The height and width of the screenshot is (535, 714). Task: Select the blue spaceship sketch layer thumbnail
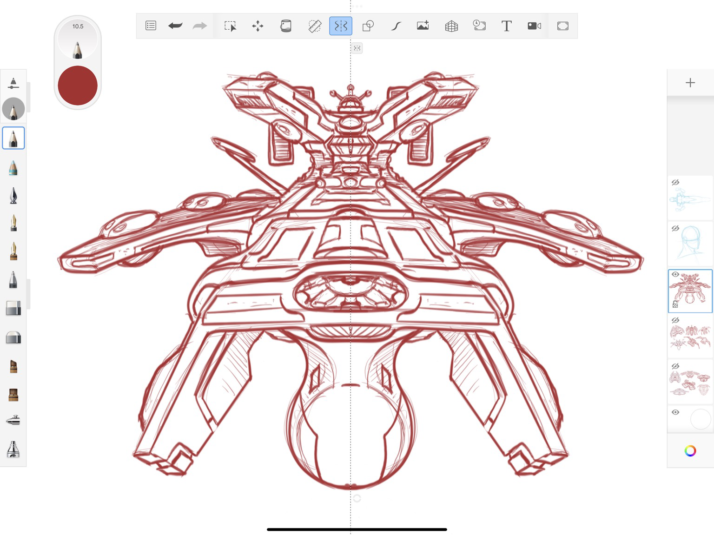(690, 198)
